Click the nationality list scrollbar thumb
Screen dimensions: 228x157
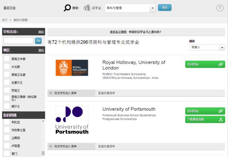pyautogui.click(x=43, y=153)
